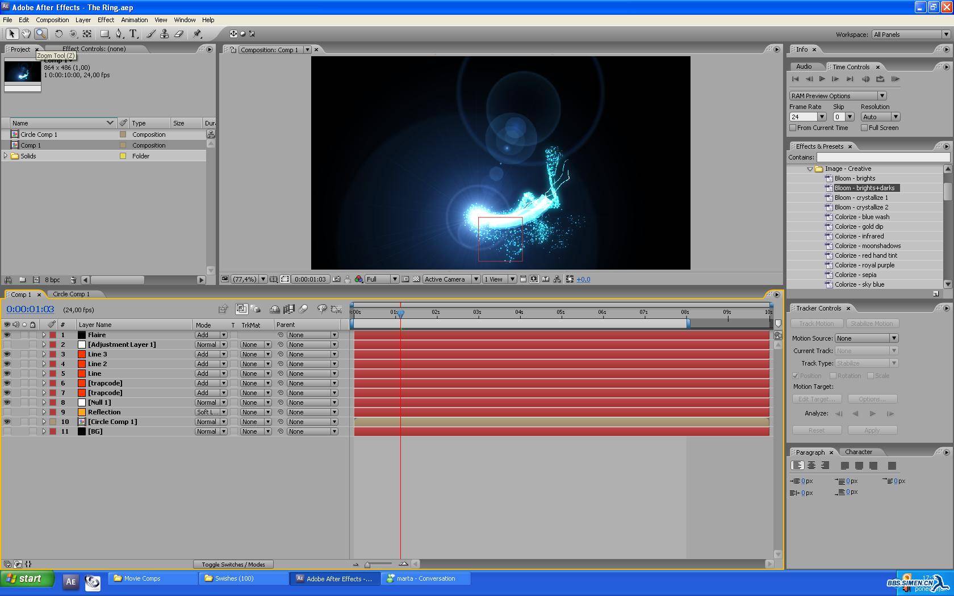Image resolution: width=954 pixels, height=596 pixels.
Task: Open Reflection layer Soft Light mode dropdown
Action: [211, 412]
